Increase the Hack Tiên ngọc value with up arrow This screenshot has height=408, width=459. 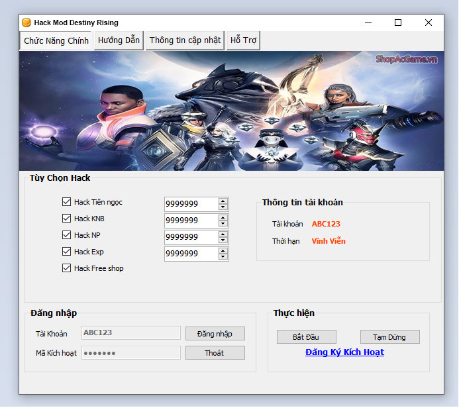pos(223,201)
